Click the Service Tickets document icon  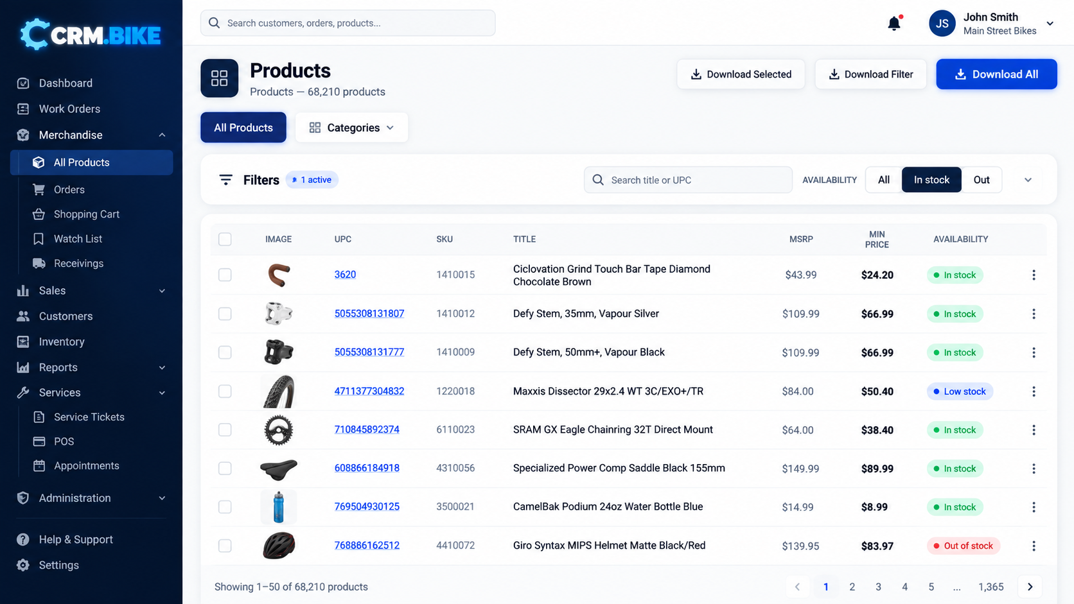click(39, 417)
